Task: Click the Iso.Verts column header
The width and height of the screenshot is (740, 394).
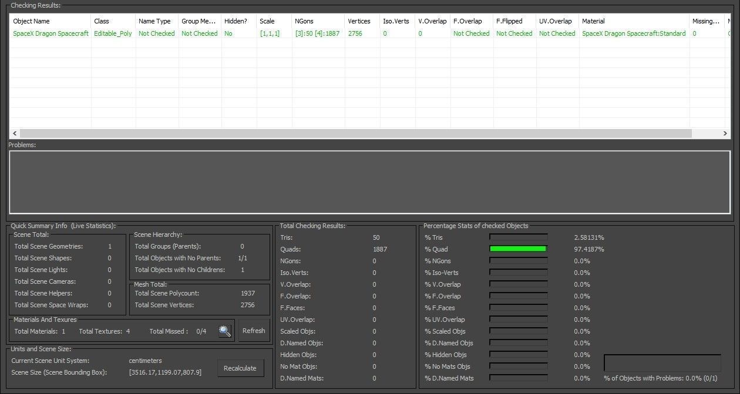Action: (398, 21)
